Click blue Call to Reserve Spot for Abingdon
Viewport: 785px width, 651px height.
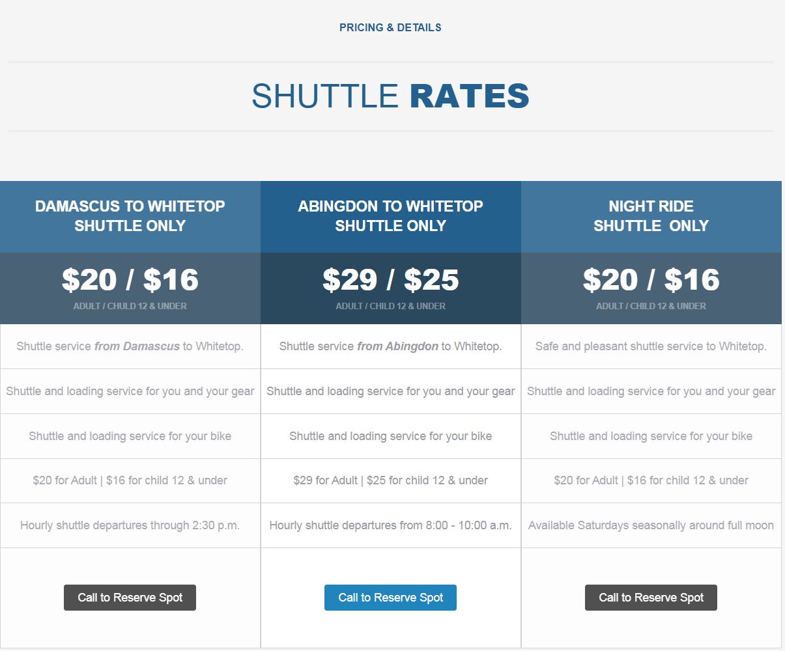click(x=390, y=598)
